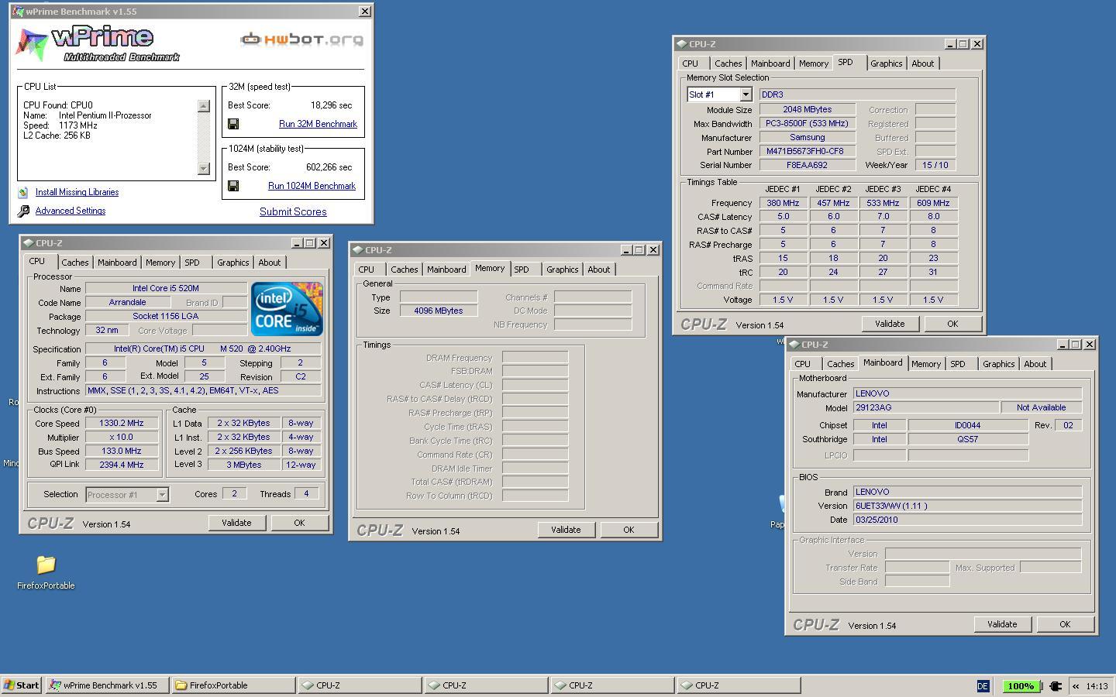
Task: Click the first CPU-Z taskbar button
Action: click(x=360, y=685)
